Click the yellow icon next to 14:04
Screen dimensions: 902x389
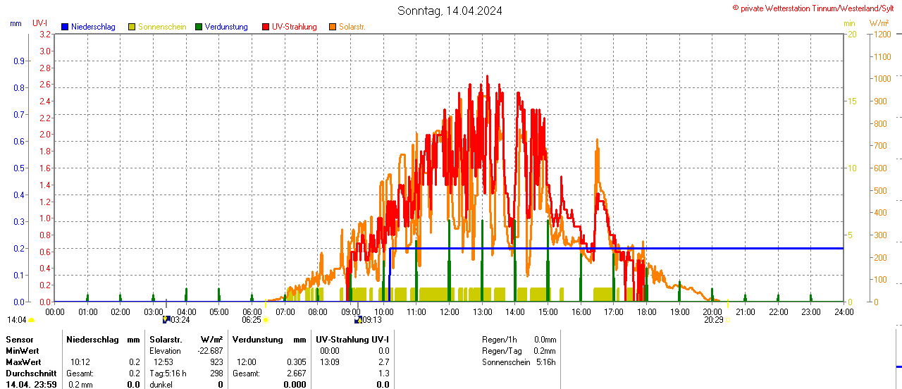[x=32, y=320]
